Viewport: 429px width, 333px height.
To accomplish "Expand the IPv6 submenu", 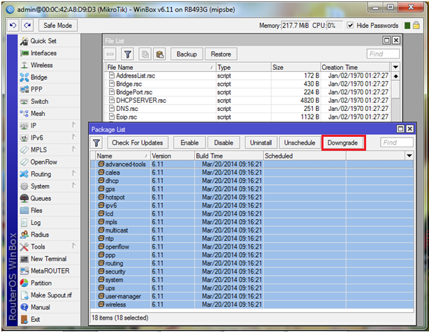I will (73, 137).
